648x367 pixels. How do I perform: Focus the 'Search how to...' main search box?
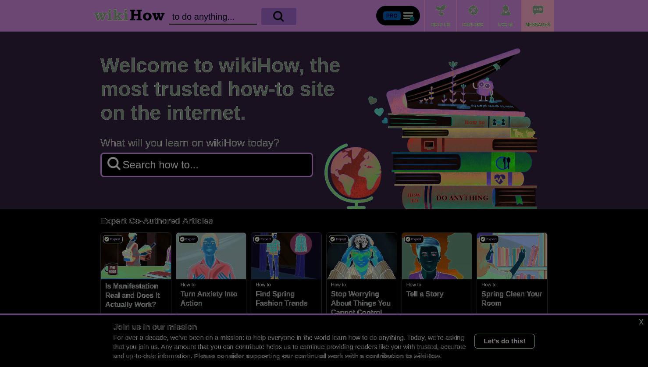(207, 165)
